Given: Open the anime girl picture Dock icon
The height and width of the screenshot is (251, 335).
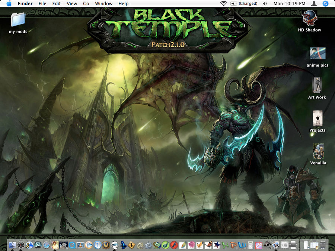Looking at the screenshot, I should click(55, 245).
